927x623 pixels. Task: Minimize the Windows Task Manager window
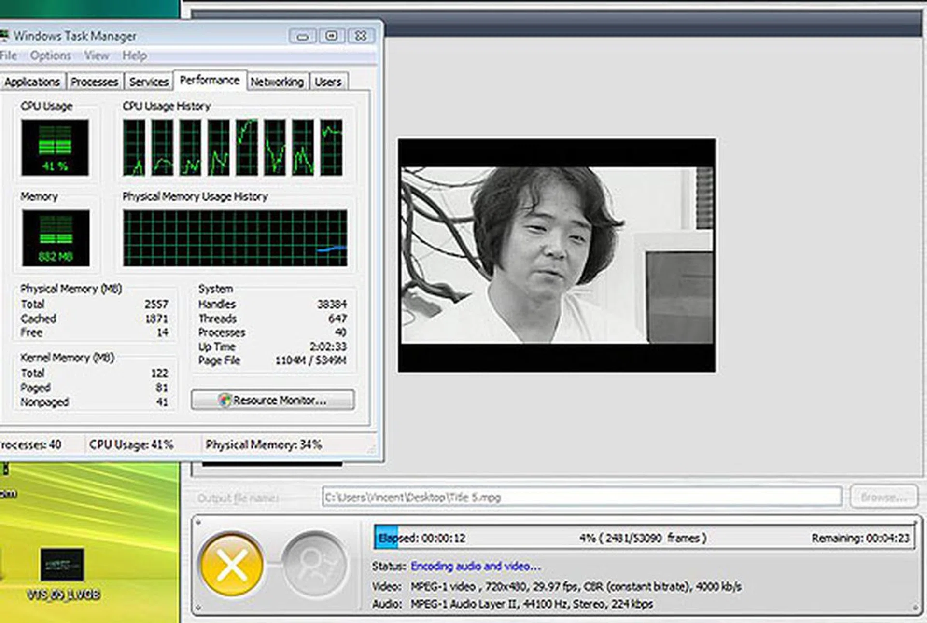(x=303, y=36)
